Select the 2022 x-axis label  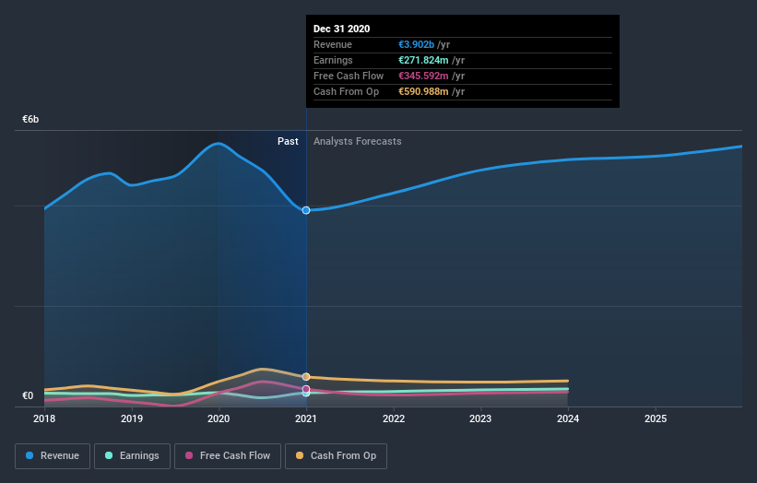394,418
